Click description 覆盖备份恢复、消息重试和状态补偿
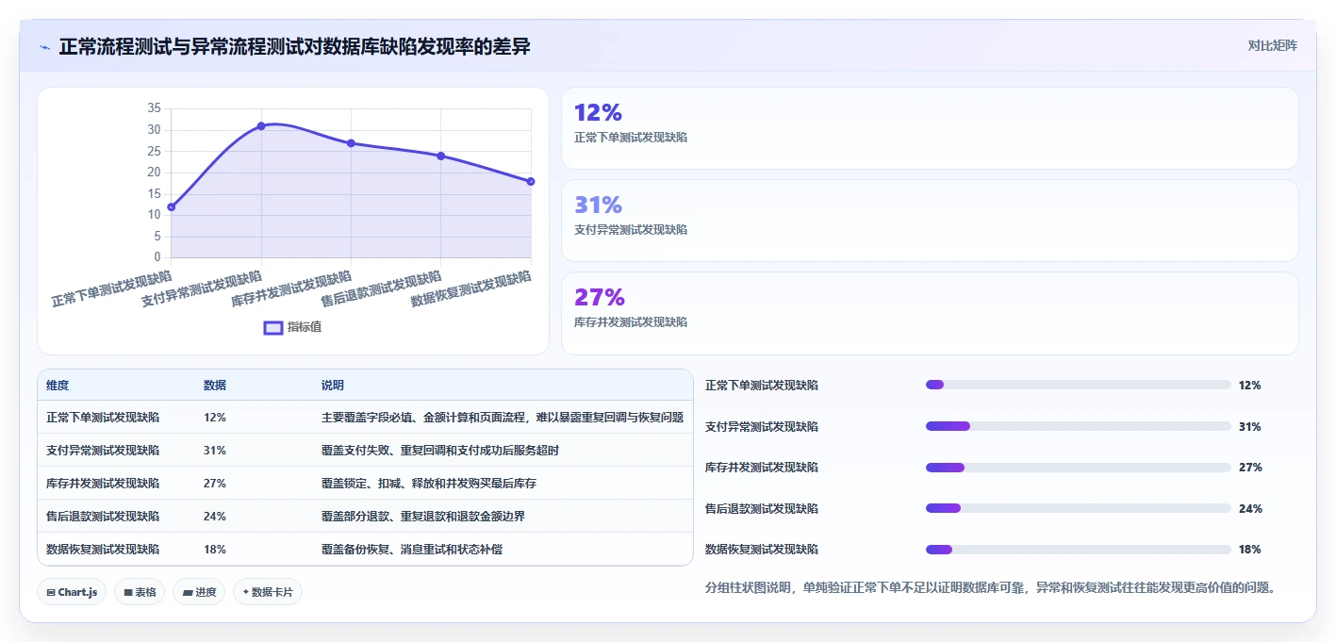This screenshot has height=642, width=1336. pyautogui.click(x=412, y=549)
